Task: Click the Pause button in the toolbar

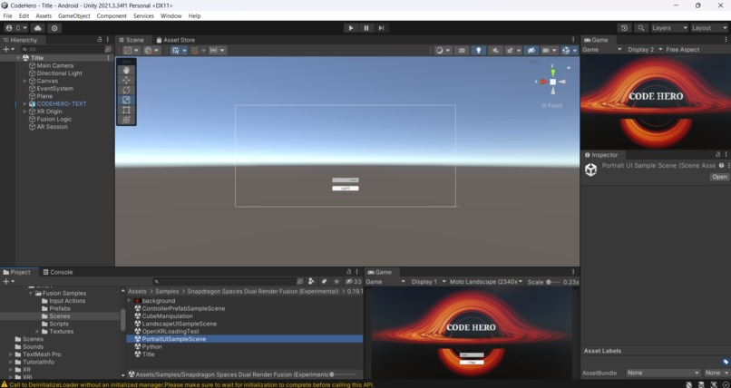Action: click(366, 28)
